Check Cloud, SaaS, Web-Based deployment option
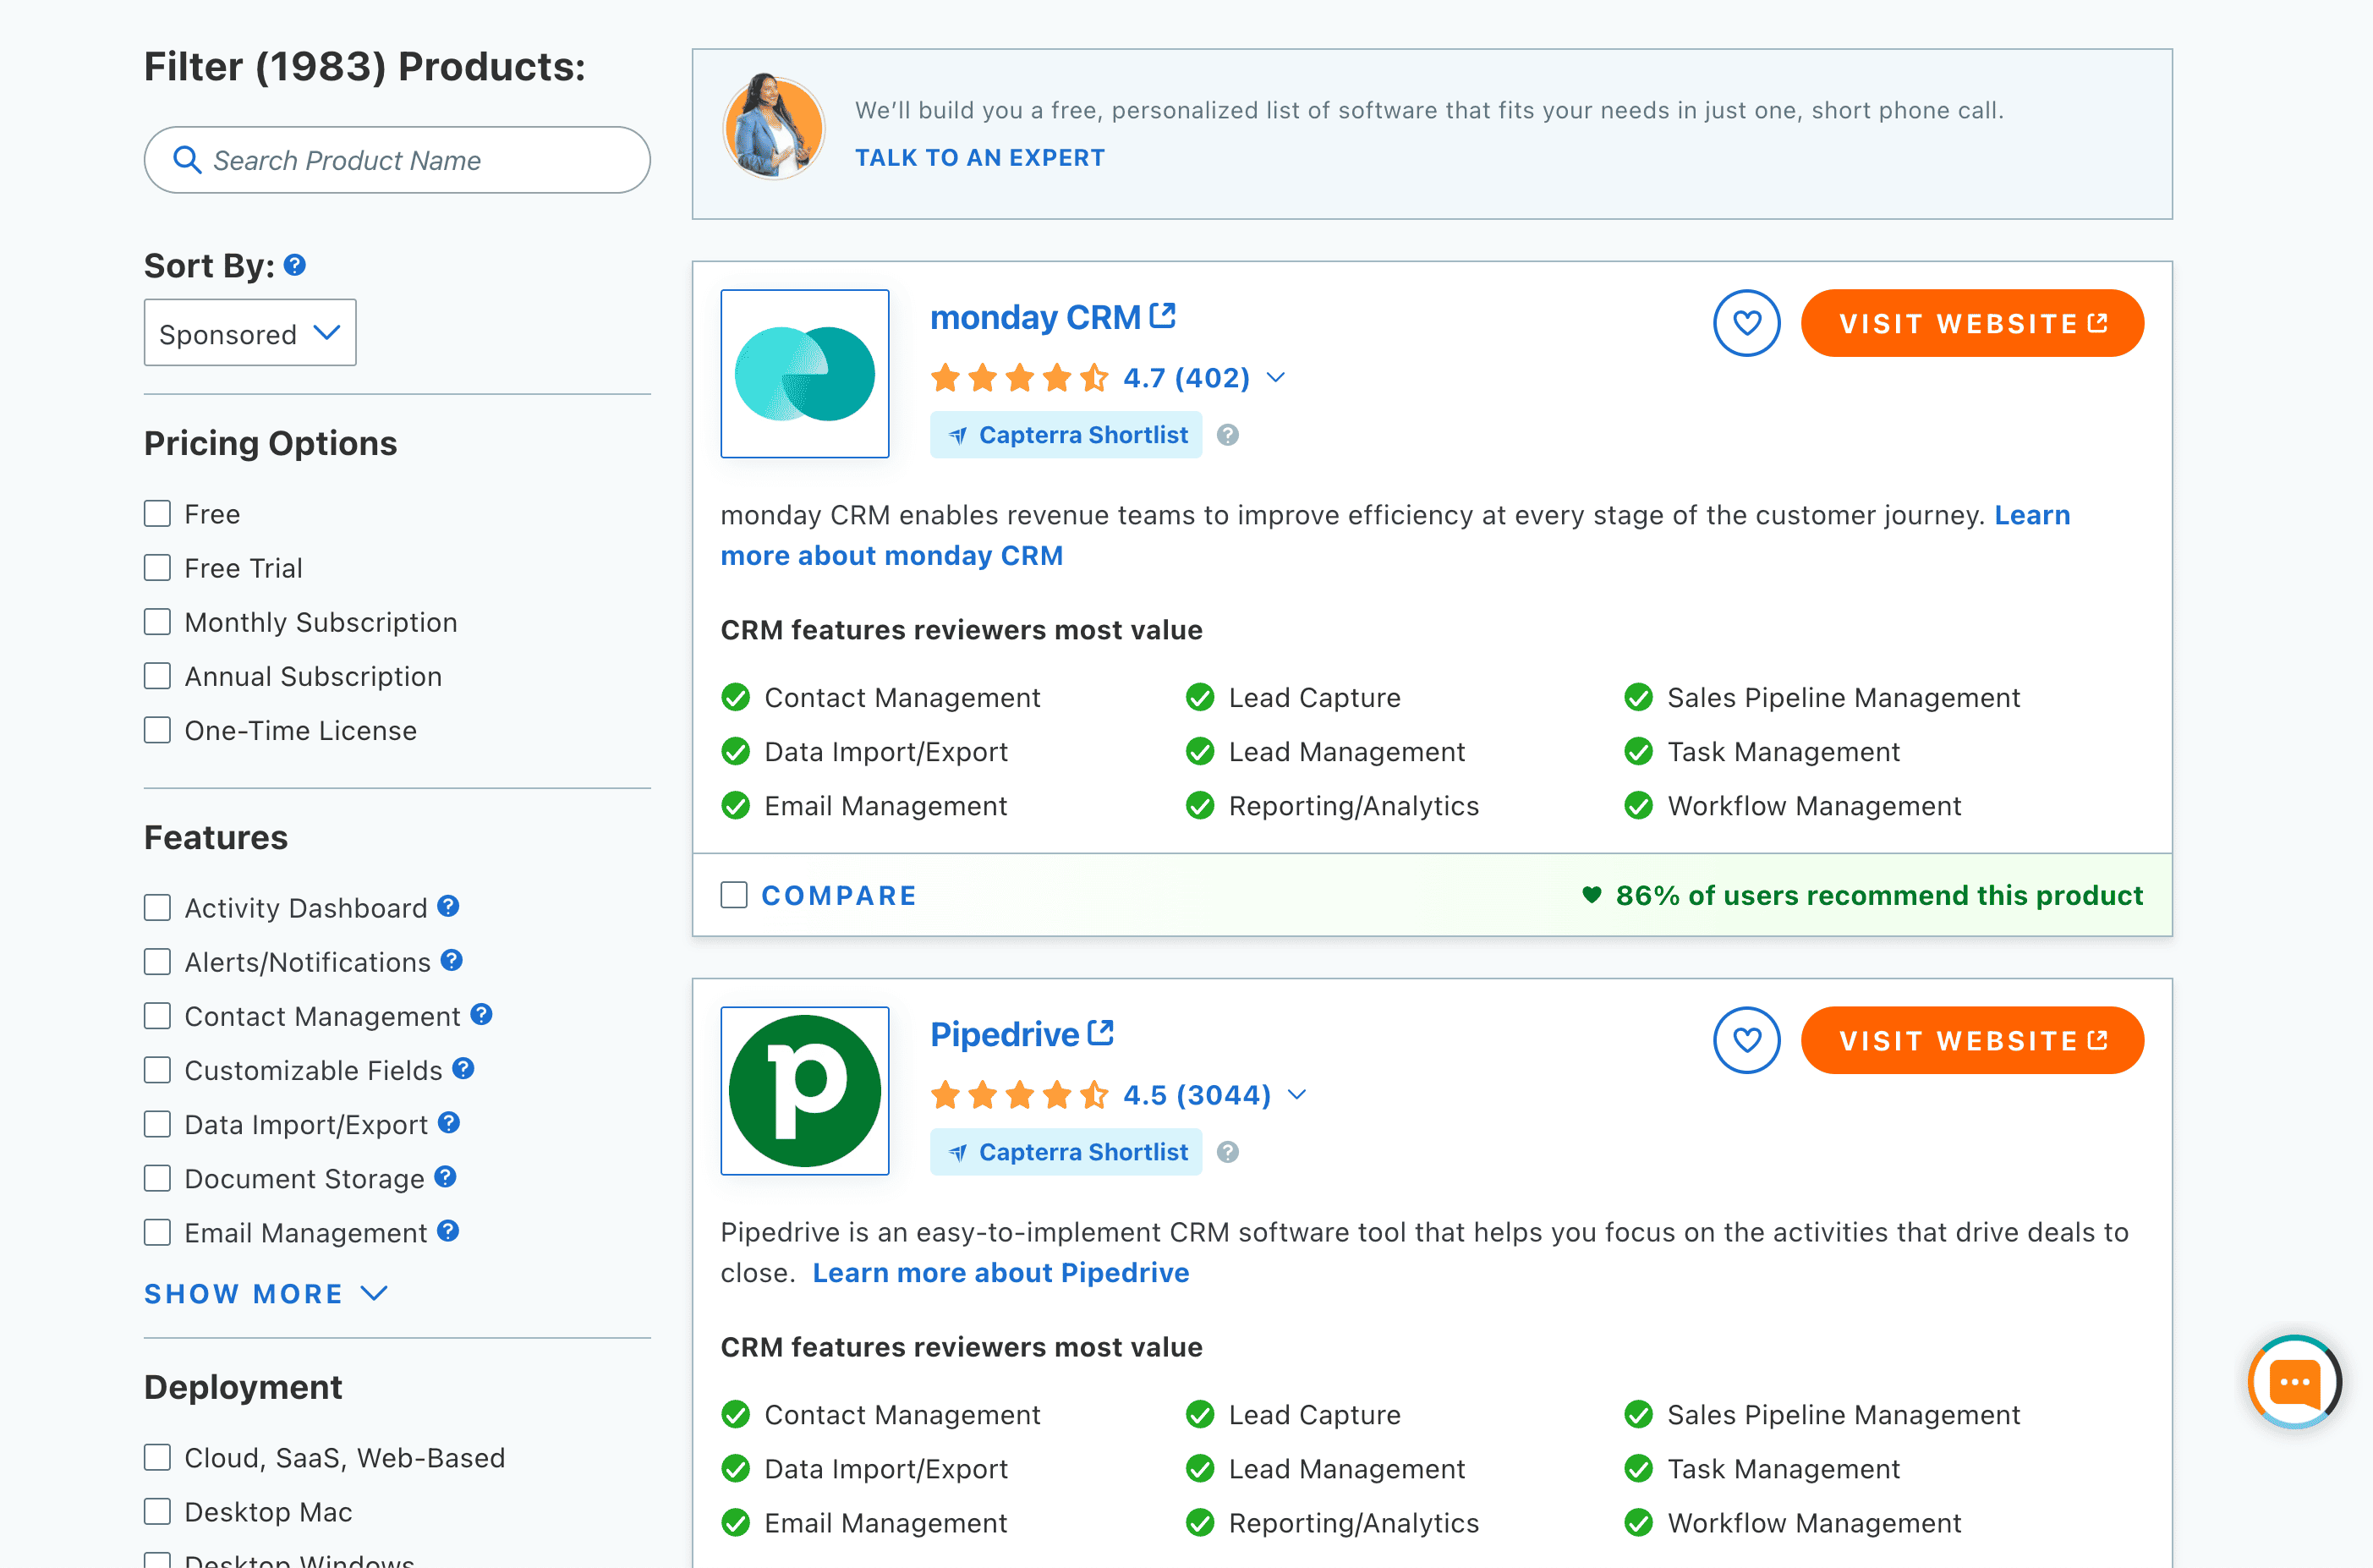 tap(157, 1457)
